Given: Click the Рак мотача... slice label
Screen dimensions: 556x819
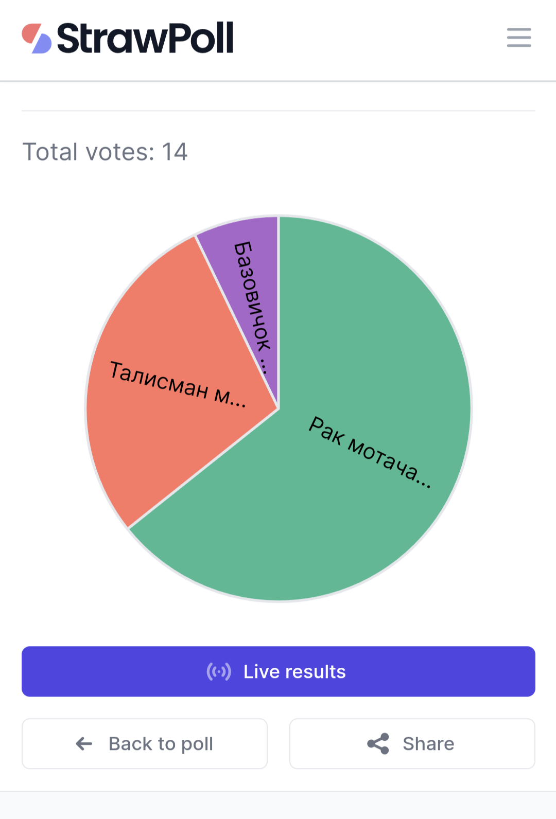Looking at the screenshot, I should (x=370, y=452).
